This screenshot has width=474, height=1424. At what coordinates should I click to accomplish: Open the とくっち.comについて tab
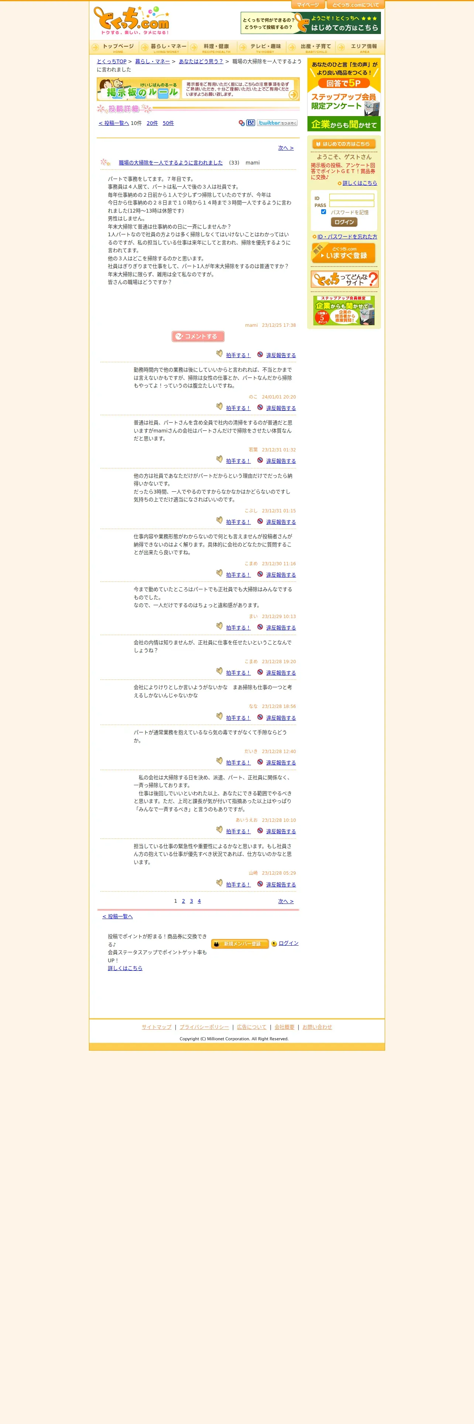point(355,5)
